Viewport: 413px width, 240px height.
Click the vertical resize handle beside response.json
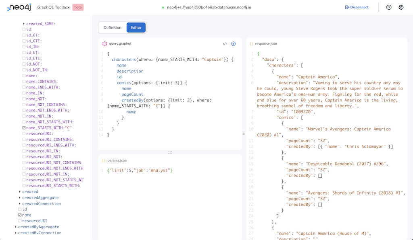pos(244,133)
